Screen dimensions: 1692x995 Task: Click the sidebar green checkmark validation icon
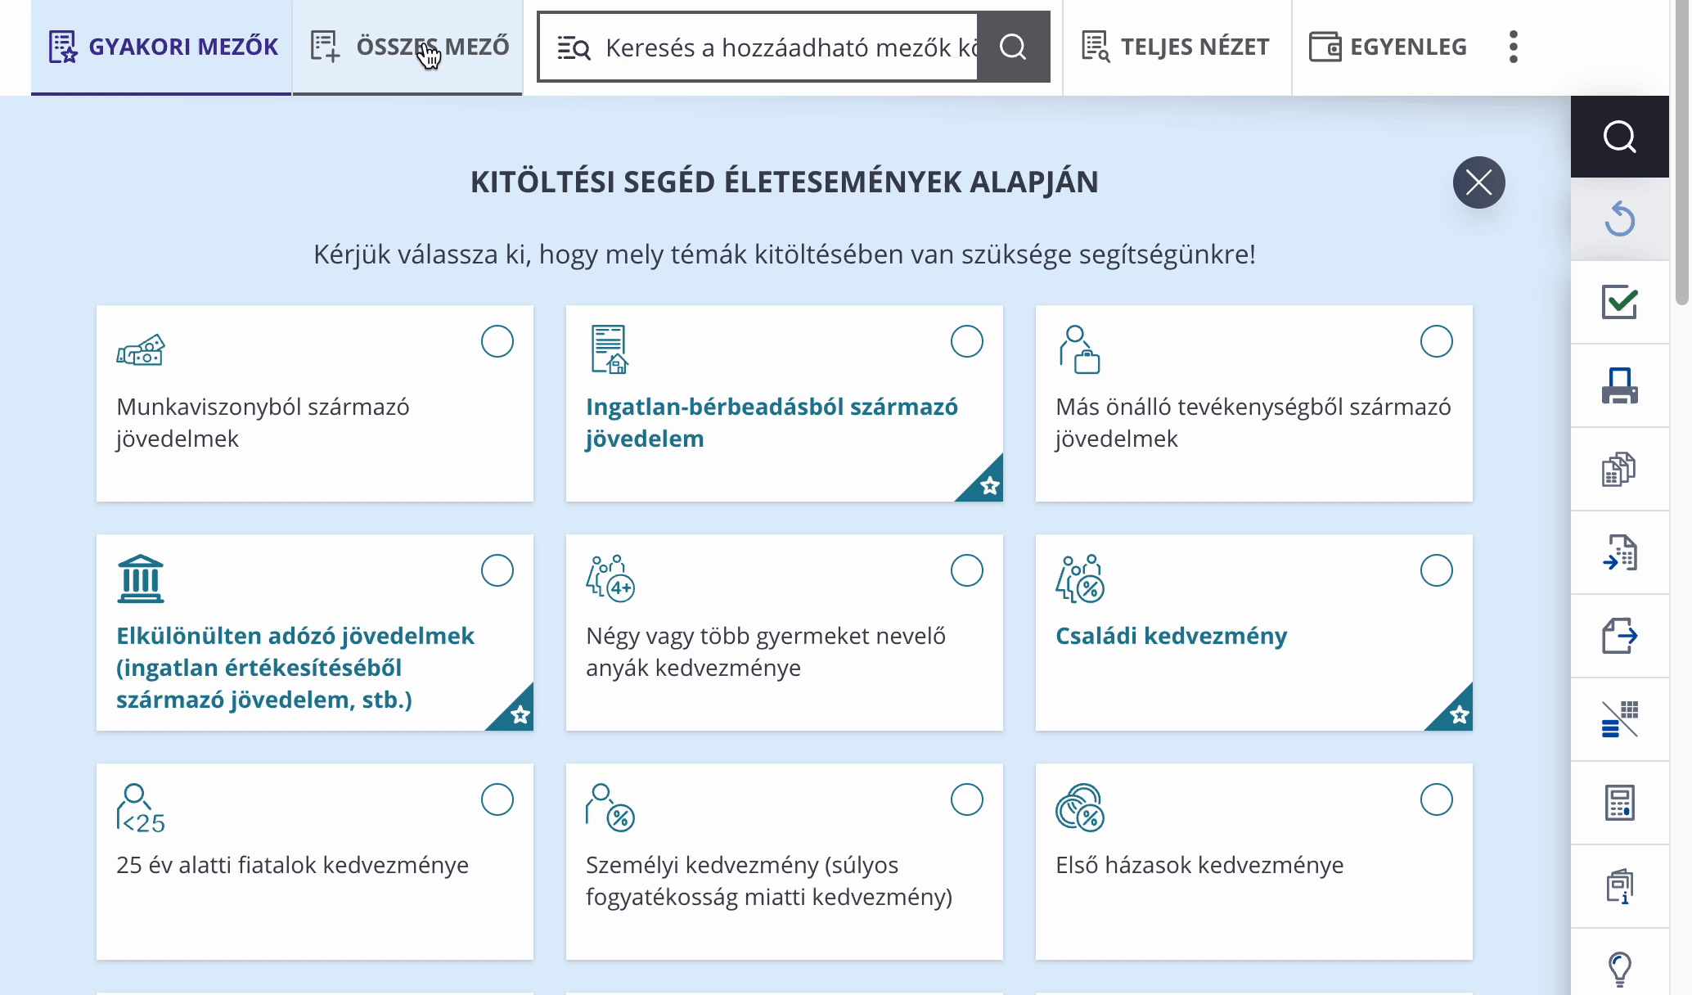point(1619,302)
